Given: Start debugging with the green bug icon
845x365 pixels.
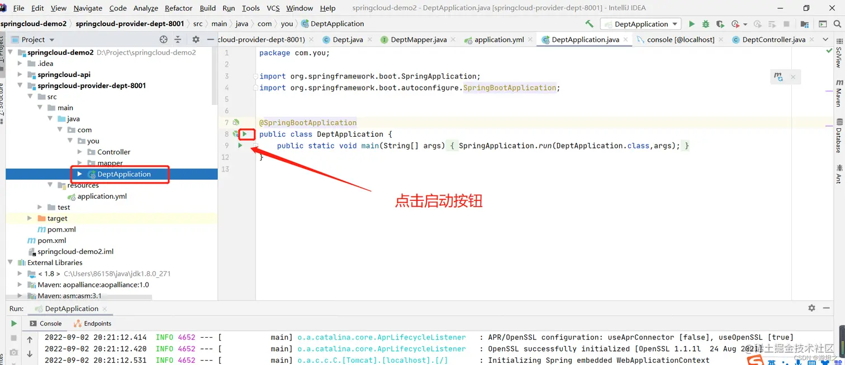Looking at the screenshot, I should click(706, 24).
